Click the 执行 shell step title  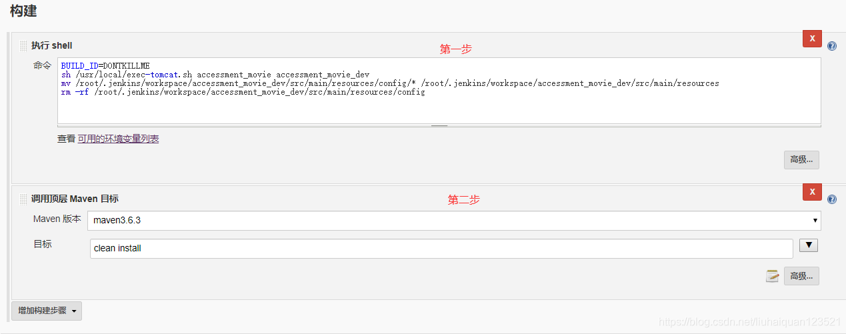pos(52,45)
